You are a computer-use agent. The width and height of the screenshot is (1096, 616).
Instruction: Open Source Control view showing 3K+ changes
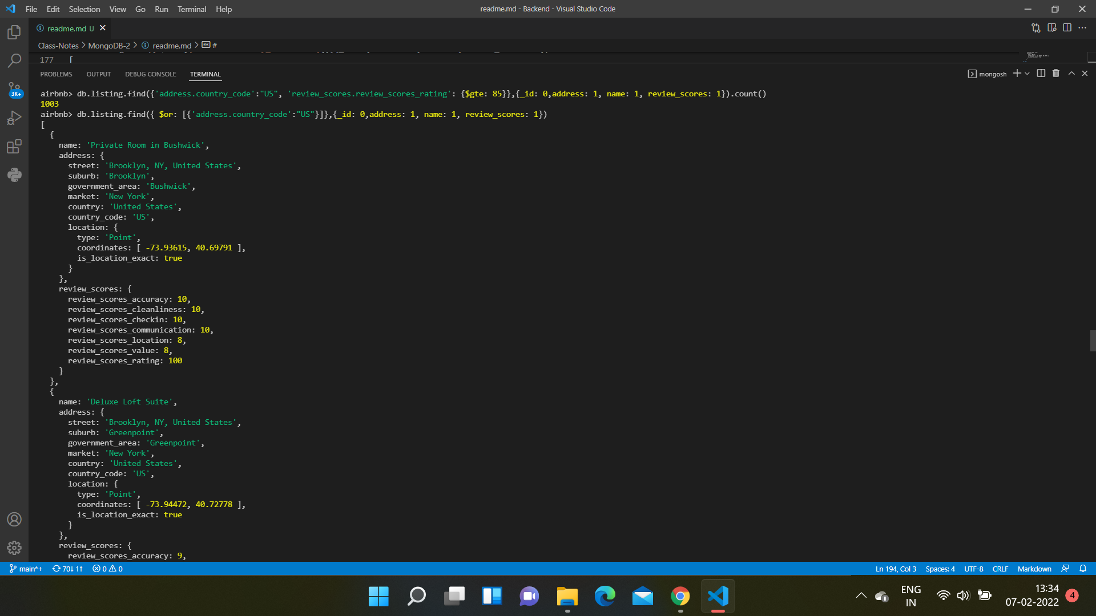(x=14, y=90)
